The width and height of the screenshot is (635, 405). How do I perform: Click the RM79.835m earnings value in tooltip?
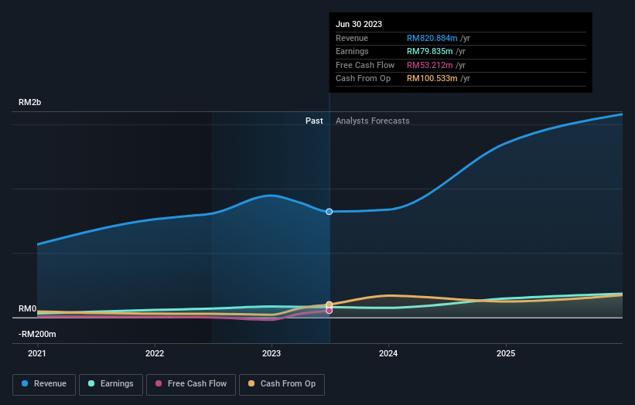click(x=430, y=51)
